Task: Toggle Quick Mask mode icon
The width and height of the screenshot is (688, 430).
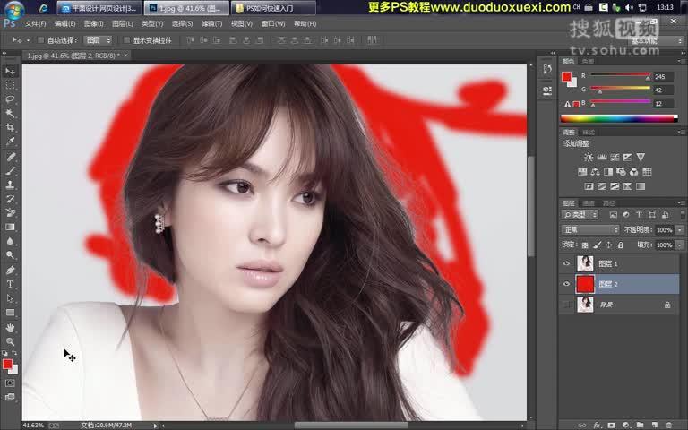Action: [x=10, y=383]
